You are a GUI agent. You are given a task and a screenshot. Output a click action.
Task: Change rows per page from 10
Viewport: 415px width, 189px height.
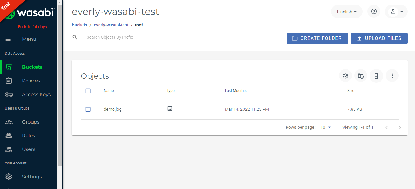(325, 127)
